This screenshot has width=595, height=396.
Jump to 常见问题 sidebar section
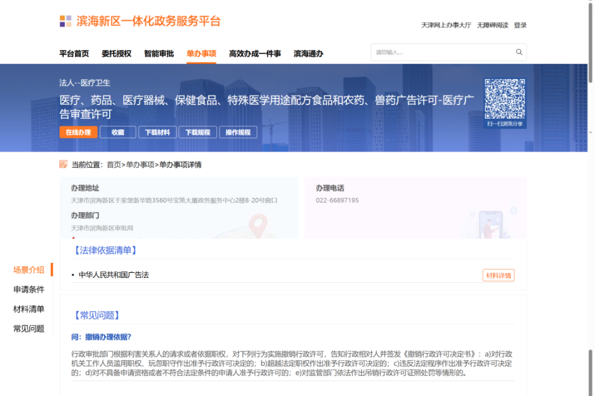click(29, 329)
